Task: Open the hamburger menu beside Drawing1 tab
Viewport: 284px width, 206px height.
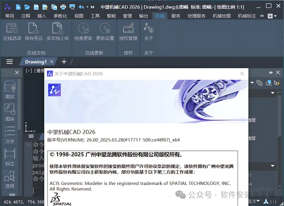Action: [10, 62]
